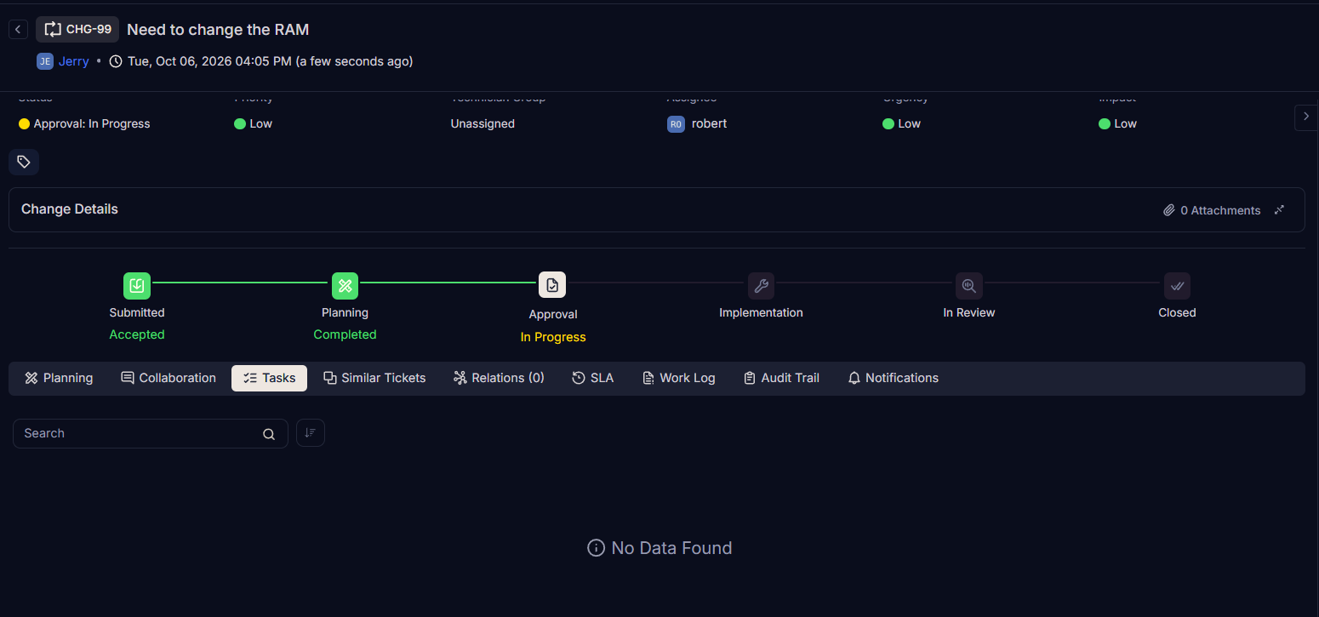The height and width of the screenshot is (617, 1319).
Task: Select the In Review stage icon
Action: (x=968, y=286)
